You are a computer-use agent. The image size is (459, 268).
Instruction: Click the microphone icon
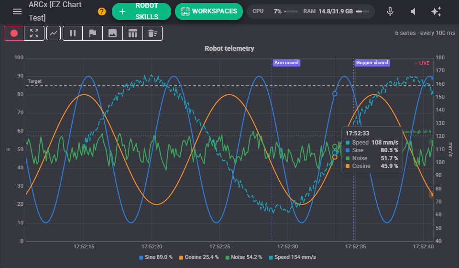[x=390, y=11]
